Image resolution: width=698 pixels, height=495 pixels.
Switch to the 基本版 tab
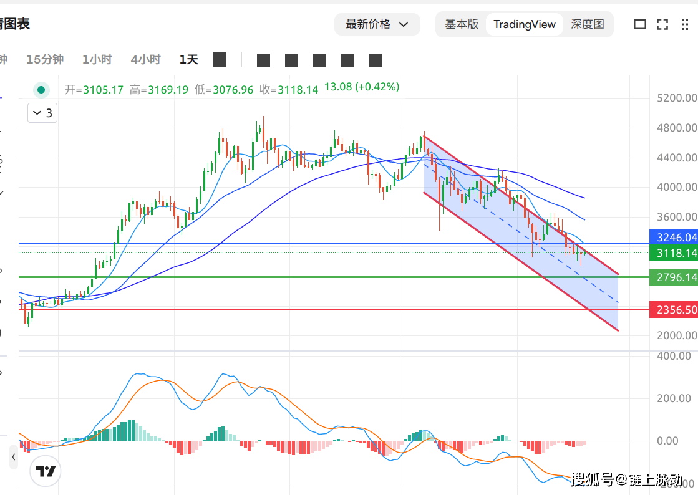tap(462, 24)
